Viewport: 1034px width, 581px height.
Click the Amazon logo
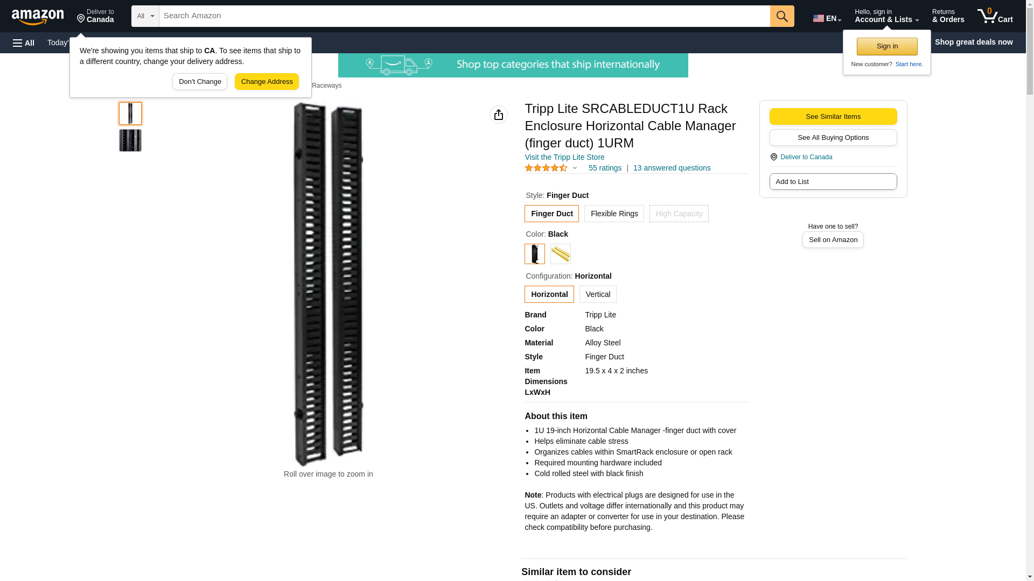38,17
